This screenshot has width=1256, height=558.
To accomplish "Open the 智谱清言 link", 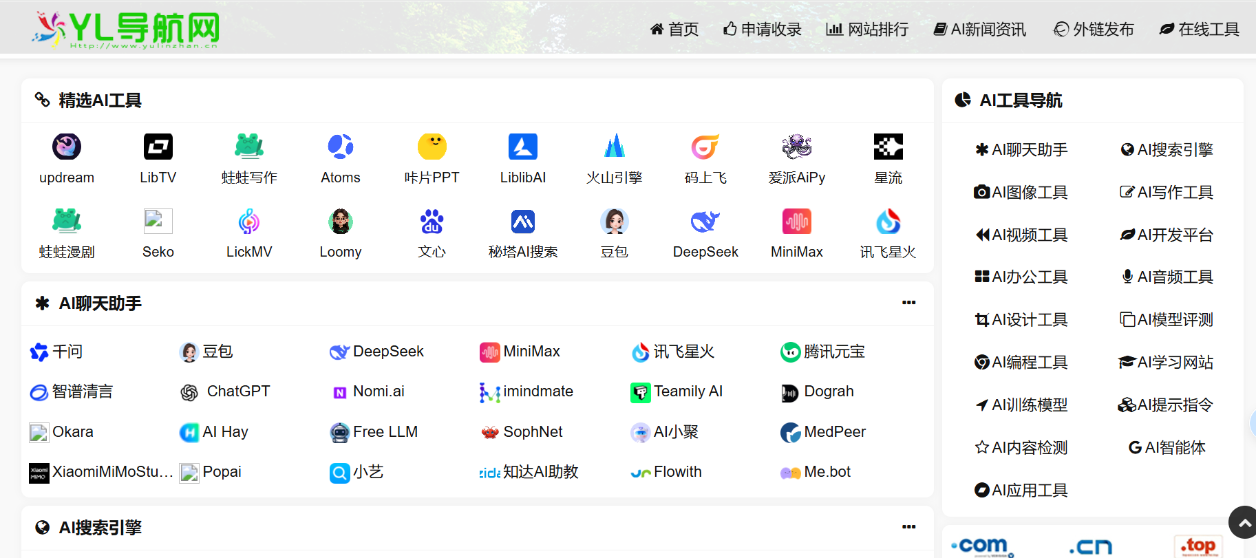I will (71, 391).
